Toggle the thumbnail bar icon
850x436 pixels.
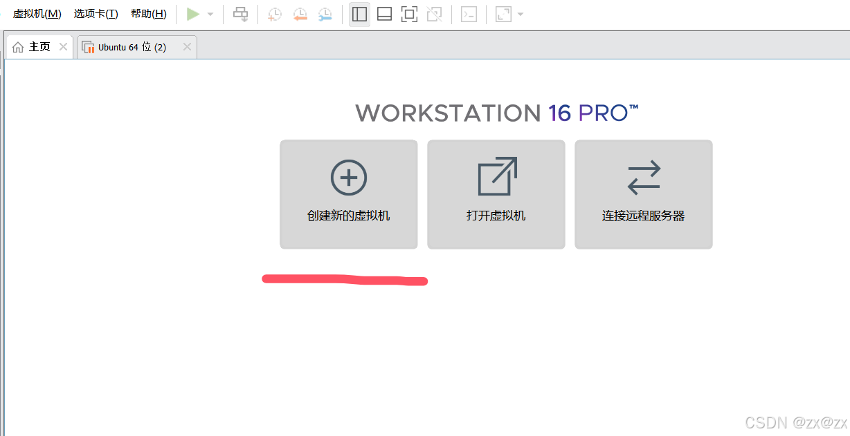(x=384, y=14)
